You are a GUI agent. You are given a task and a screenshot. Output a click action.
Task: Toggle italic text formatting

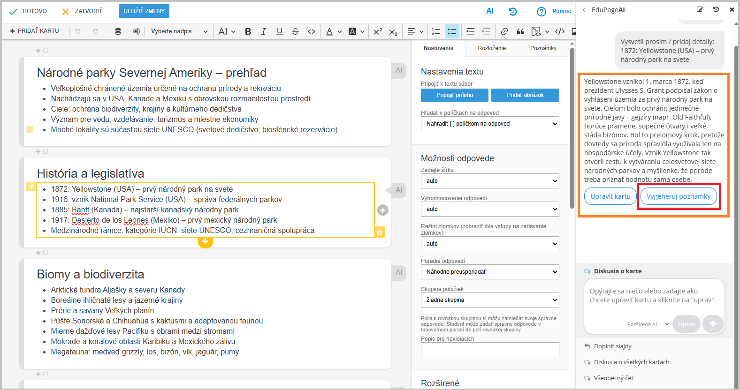[264, 31]
